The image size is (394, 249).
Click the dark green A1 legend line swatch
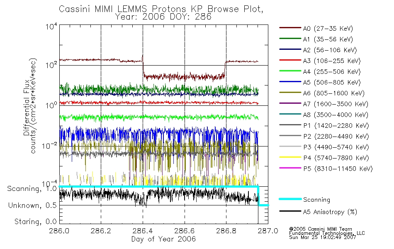pyautogui.click(x=290, y=39)
